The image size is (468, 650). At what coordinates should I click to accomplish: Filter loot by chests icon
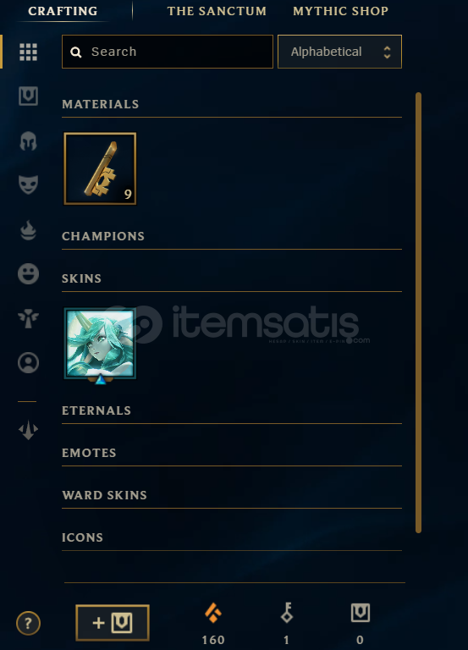click(28, 96)
